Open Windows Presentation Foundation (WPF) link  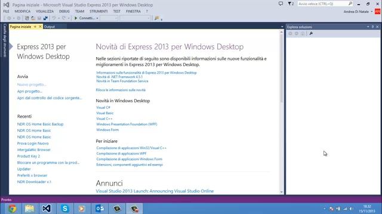[127, 124]
